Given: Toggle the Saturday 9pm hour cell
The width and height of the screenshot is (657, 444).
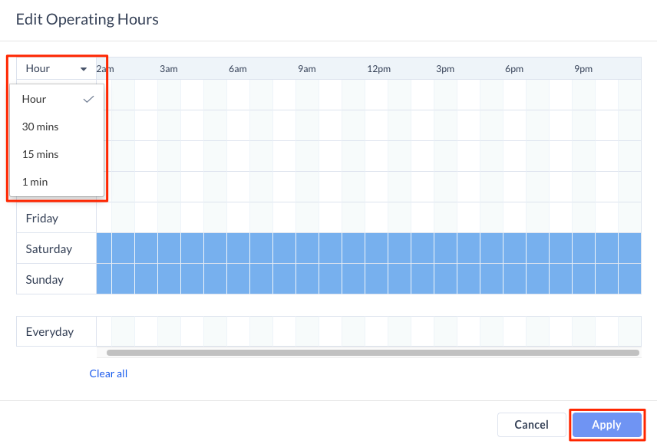Looking at the screenshot, I should (583, 248).
